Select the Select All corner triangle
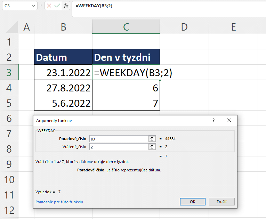266x219 pixels. point(12,27)
